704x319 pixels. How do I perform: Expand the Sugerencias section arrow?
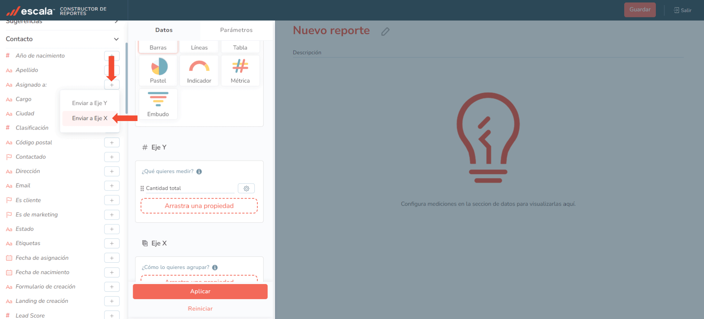[116, 22]
